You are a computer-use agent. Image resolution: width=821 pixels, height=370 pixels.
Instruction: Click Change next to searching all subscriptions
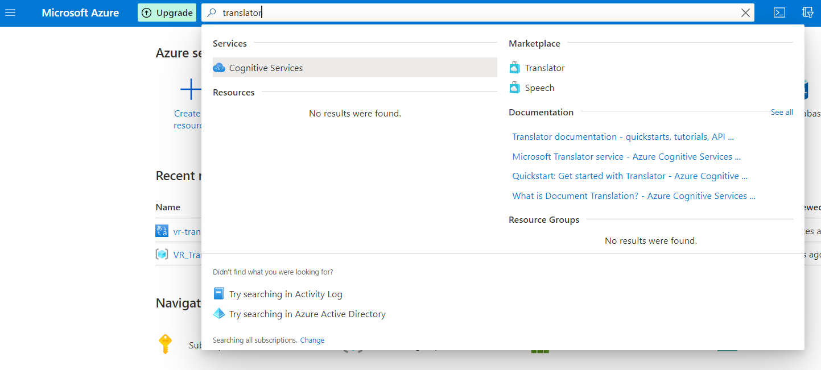(312, 340)
